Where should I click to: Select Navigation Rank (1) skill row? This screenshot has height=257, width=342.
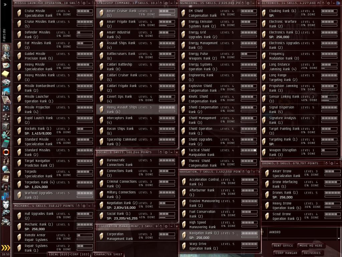click(220, 235)
